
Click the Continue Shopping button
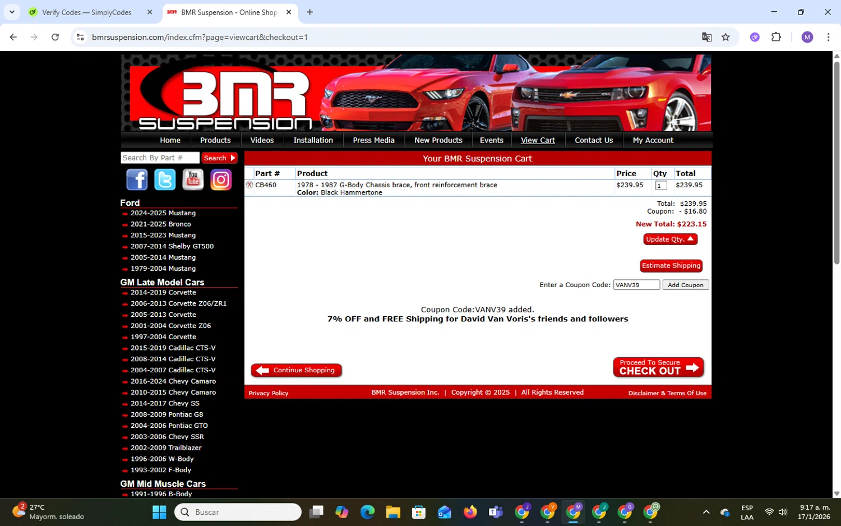(296, 370)
